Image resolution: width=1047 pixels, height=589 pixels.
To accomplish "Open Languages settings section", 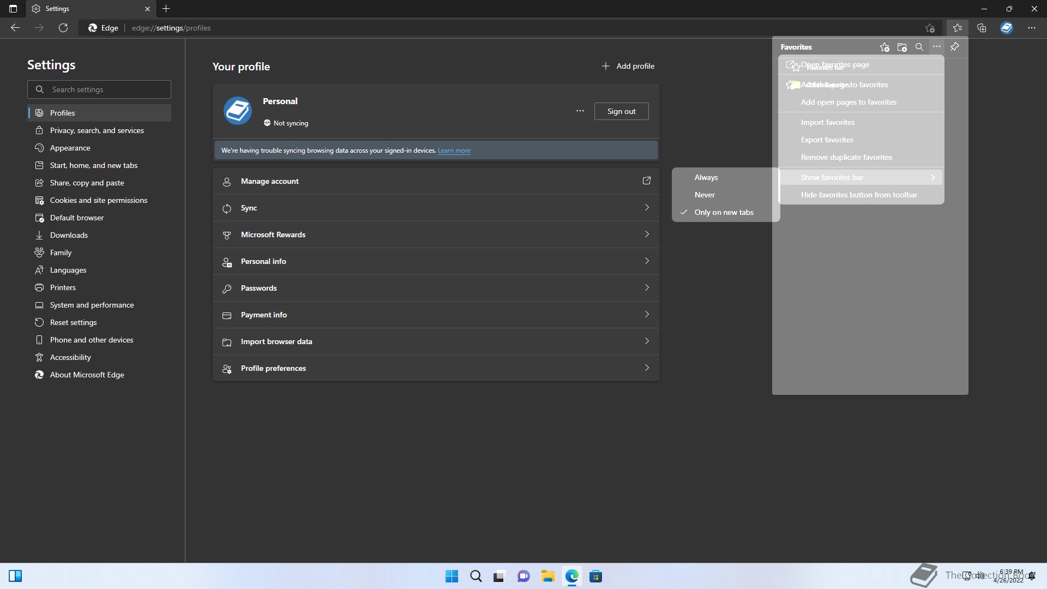I will 99,270.
